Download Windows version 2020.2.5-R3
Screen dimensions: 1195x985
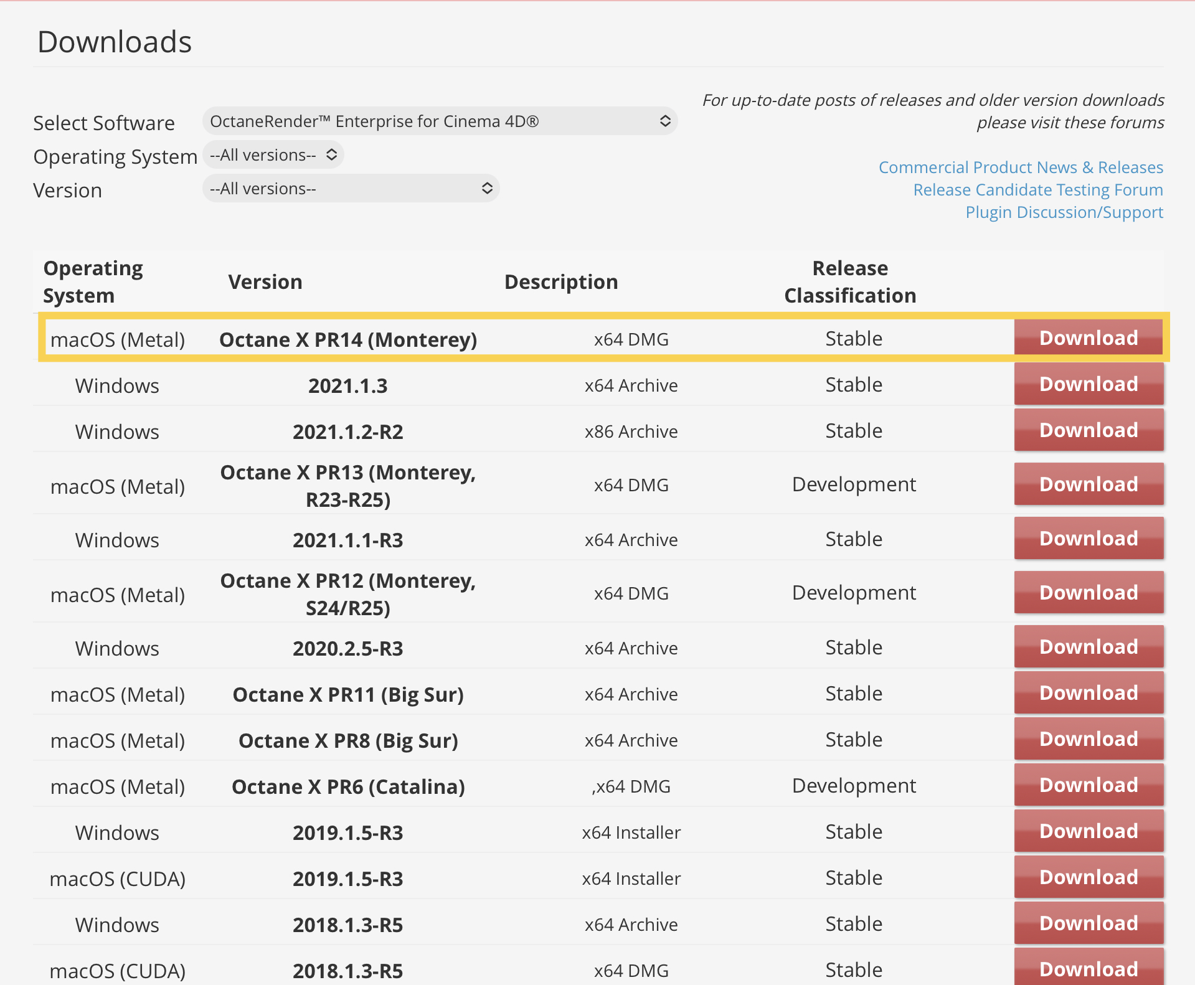[1089, 646]
